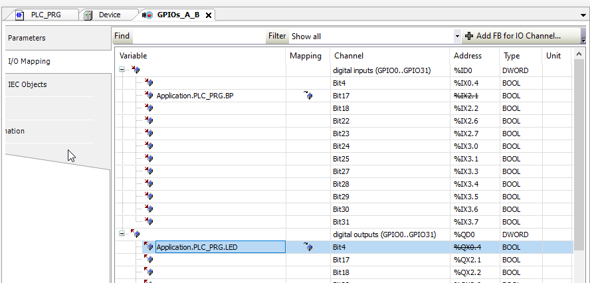Click the %ID0 address cell

[x=474, y=70]
